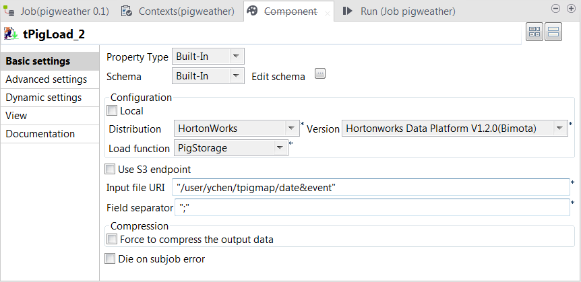Select Advanced settings in sidebar
This screenshot has height=282, width=581.
[x=46, y=79]
